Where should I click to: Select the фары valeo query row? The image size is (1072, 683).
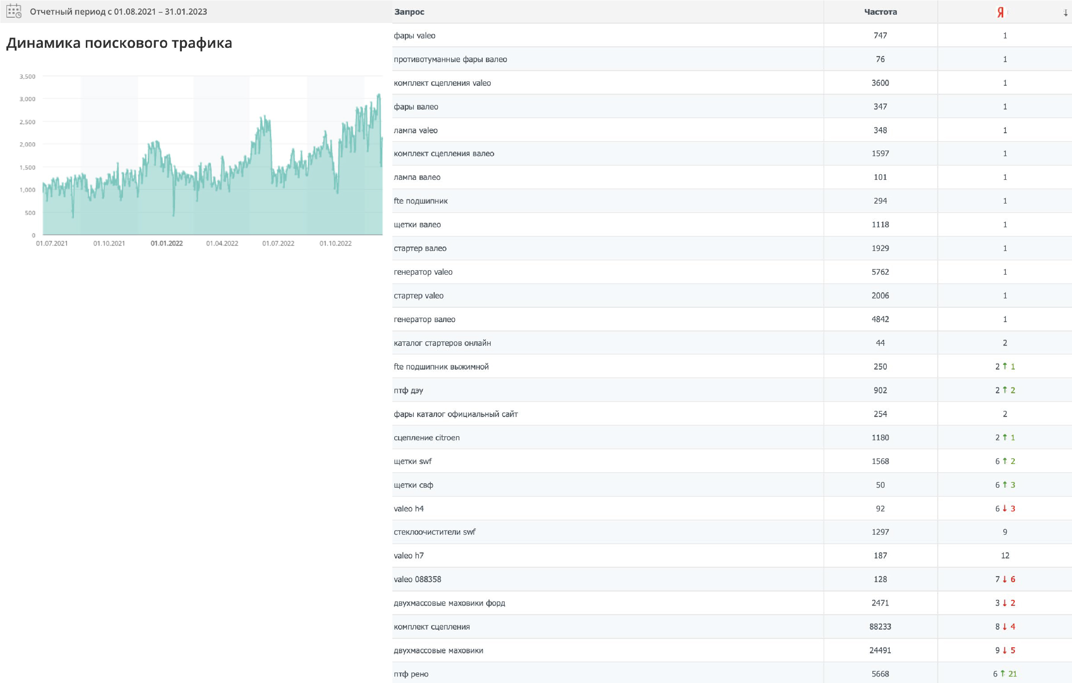415,36
